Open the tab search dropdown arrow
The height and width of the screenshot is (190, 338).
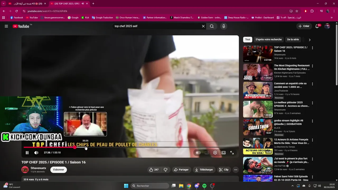(3, 3)
